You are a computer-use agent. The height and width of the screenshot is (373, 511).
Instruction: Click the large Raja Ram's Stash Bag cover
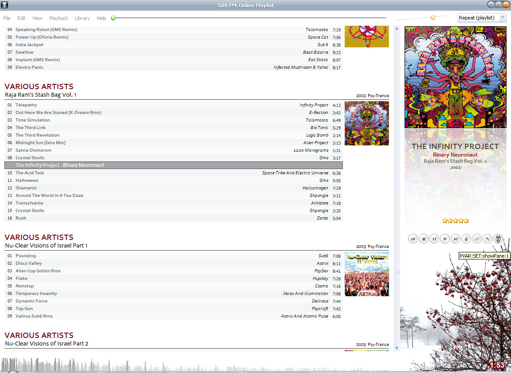pyautogui.click(x=455, y=77)
